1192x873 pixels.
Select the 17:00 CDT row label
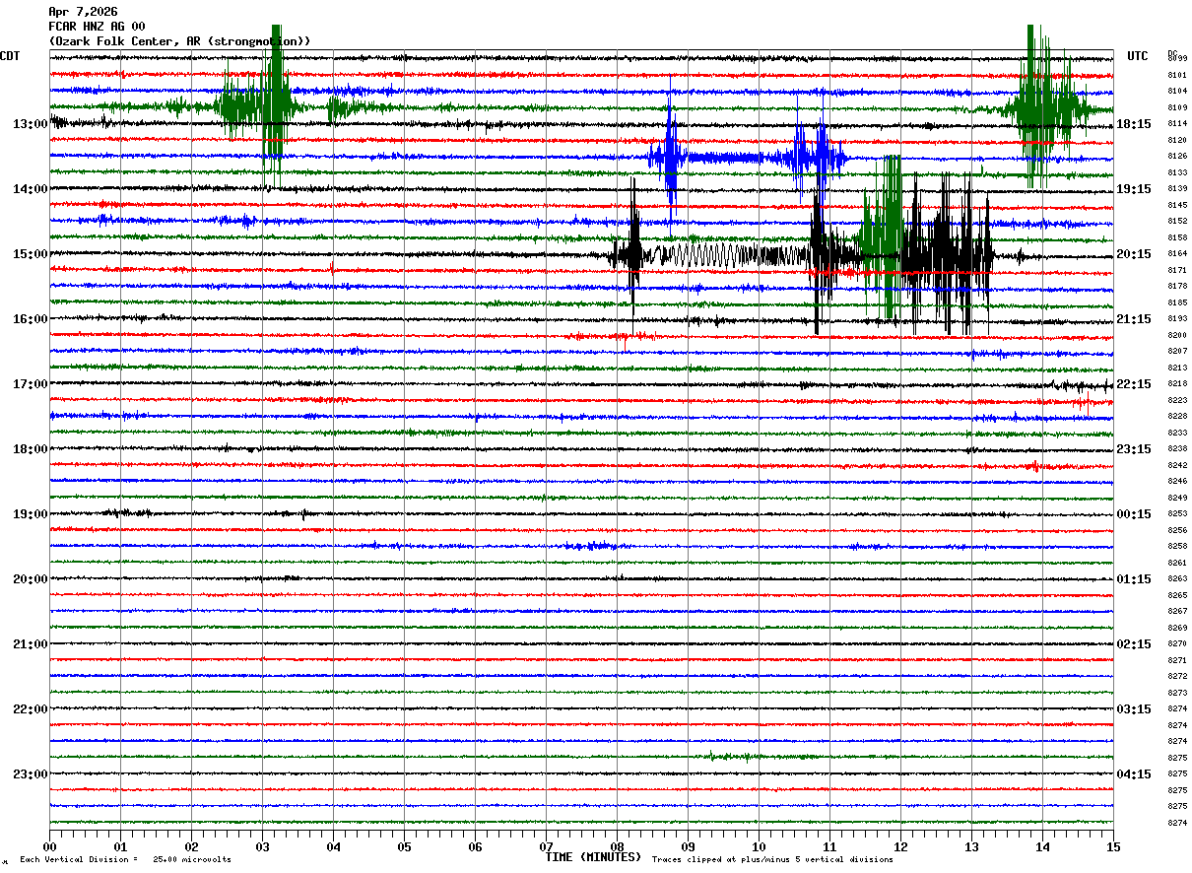(31, 384)
